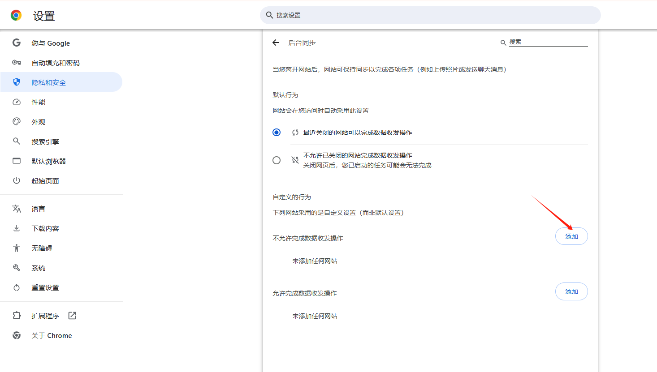Click 添加 button for 允许完成数据收发操作

571,291
